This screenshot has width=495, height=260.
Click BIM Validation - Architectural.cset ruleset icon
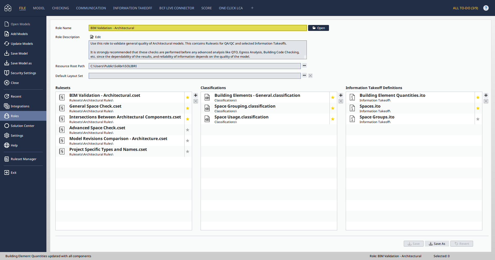click(62, 97)
